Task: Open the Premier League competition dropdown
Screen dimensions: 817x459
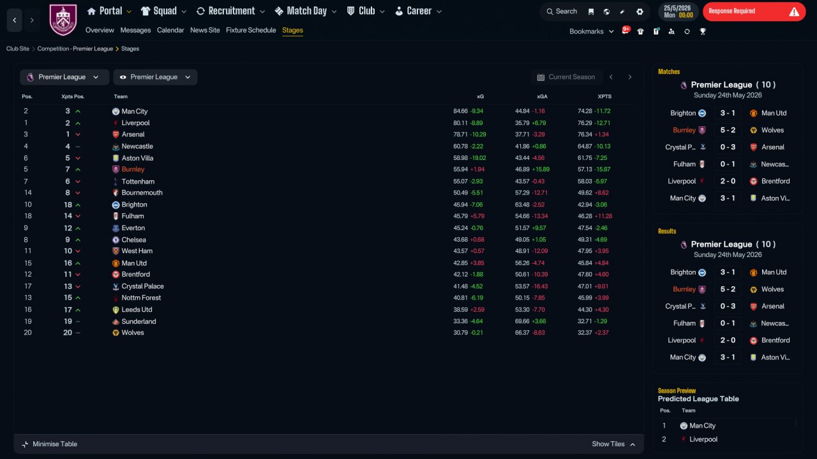Action: [x=64, y=77]
